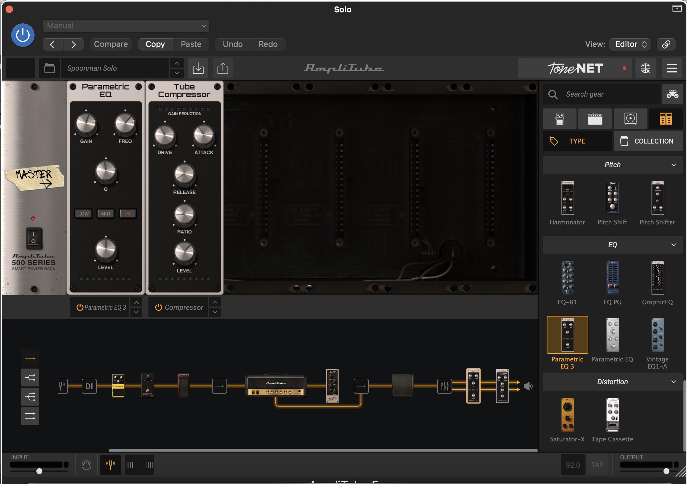Select the amp head gear category
Screen dimensions: 687x484
[595, 119]
